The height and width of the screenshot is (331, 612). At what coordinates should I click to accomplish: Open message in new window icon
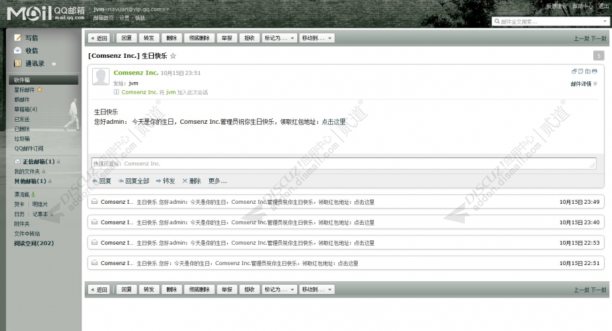(574, 71)
